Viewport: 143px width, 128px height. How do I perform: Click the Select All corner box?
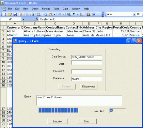coord(3,23)
